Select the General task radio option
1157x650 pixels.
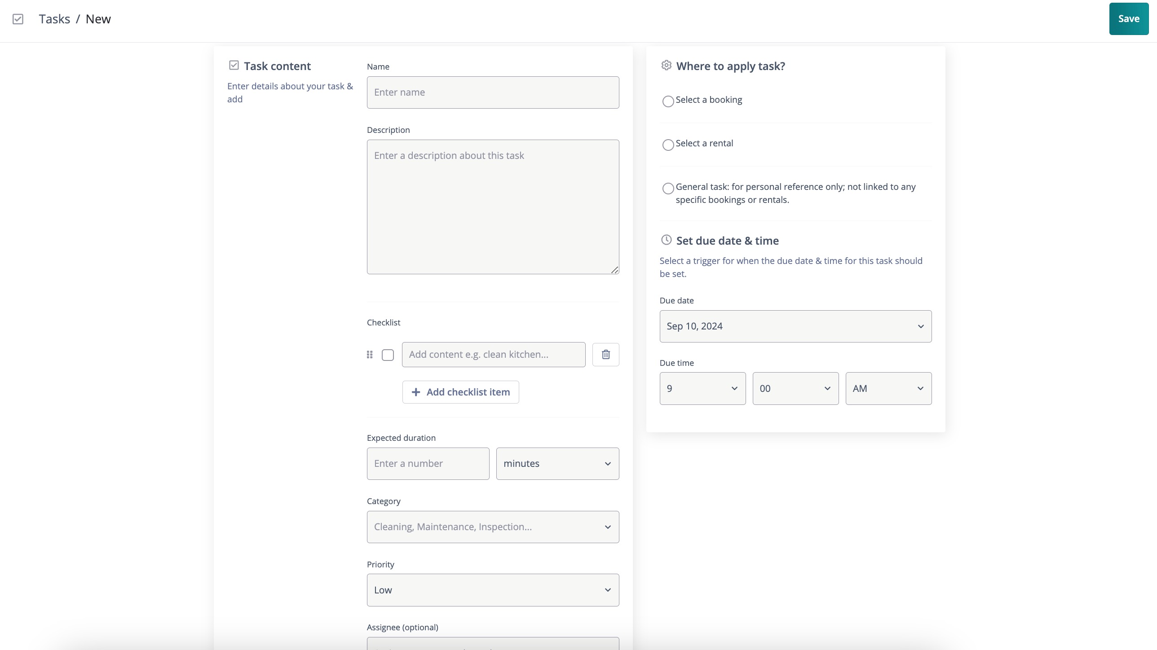[668, 188]
